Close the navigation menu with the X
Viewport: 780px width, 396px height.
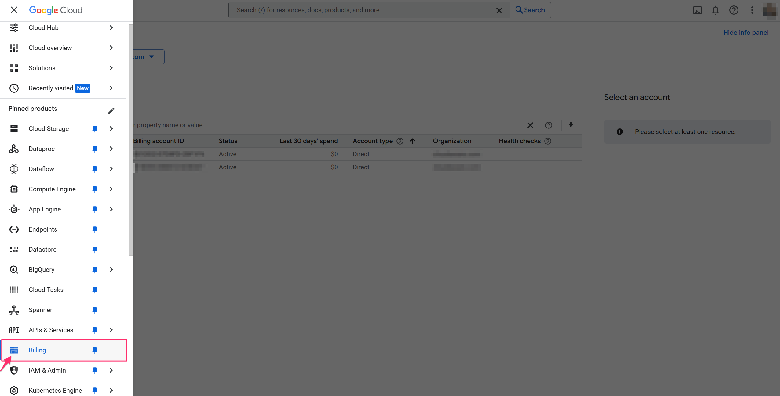tap(14, 10)
